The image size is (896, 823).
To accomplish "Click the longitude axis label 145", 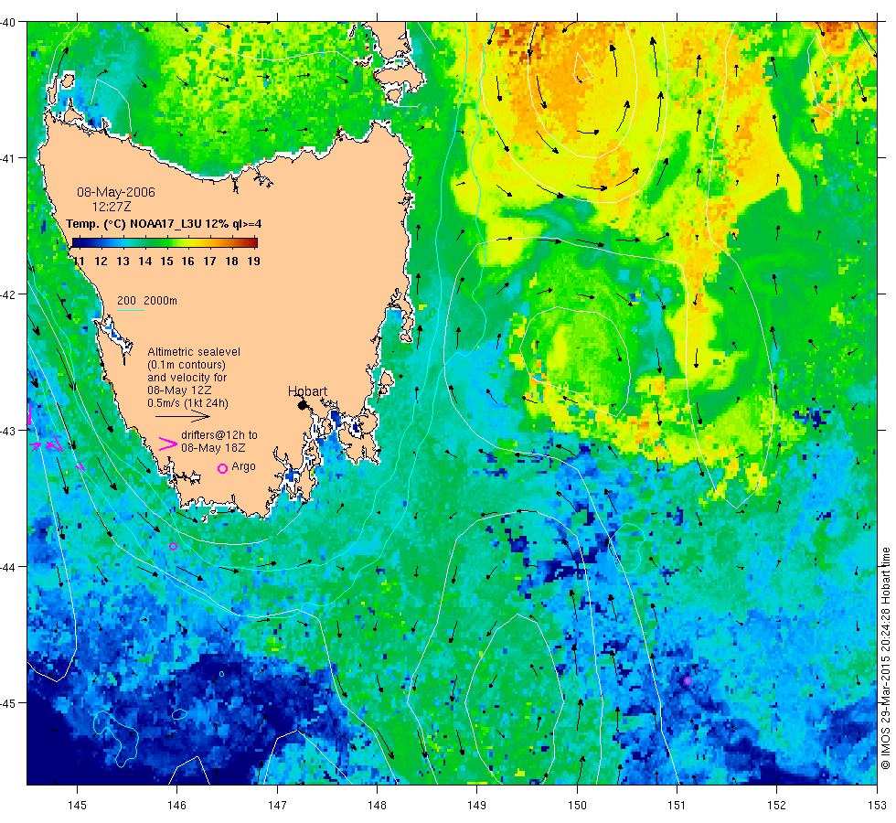I will [77, 806].
